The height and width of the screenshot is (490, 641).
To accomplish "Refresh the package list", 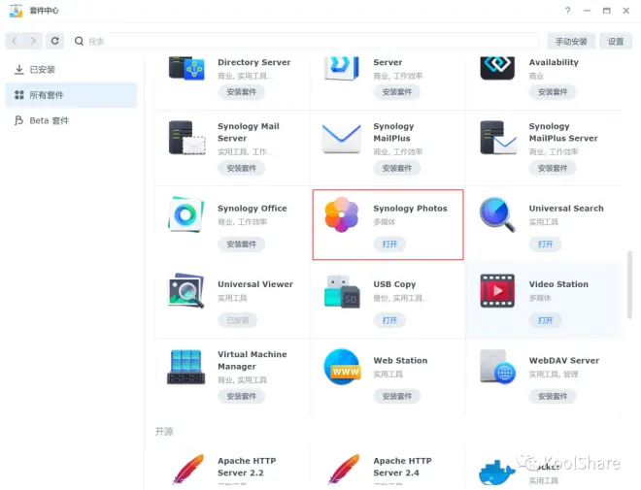I will tap(54, 41).
